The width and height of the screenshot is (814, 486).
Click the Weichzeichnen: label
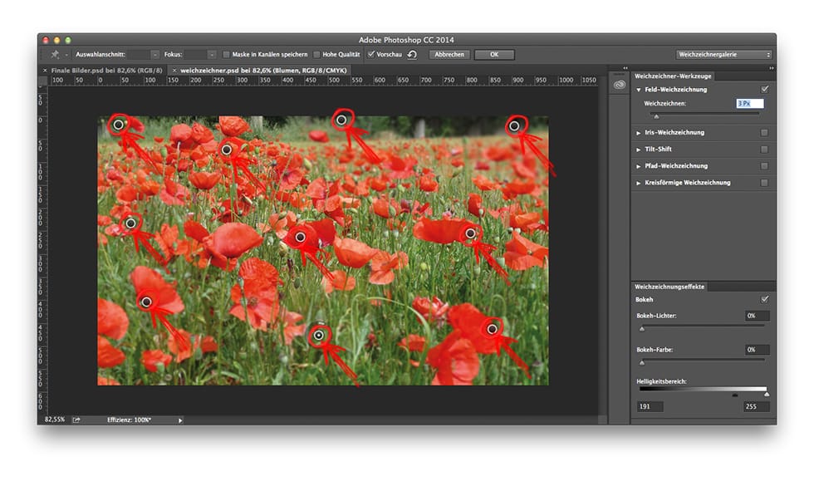[665, 103]
